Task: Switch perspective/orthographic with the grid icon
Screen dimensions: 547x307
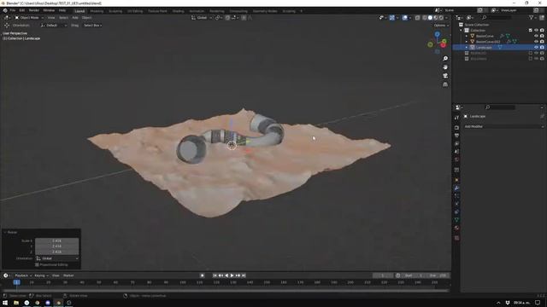Action: click(445, 84)
